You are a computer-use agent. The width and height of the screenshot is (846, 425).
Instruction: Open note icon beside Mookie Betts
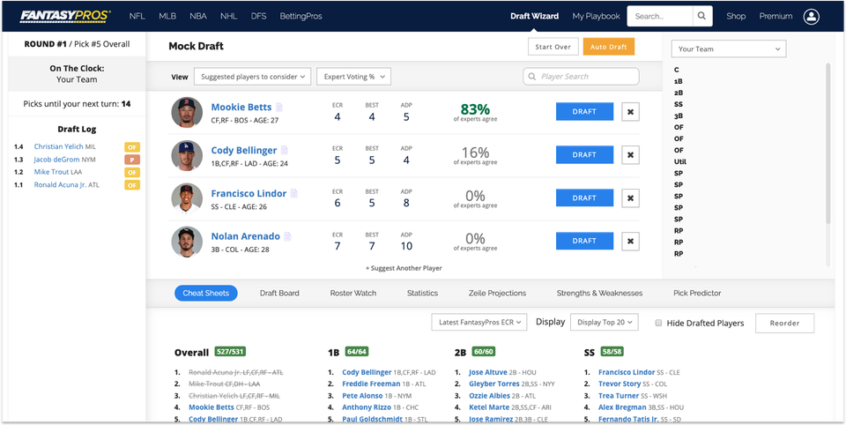coord(279,107)
